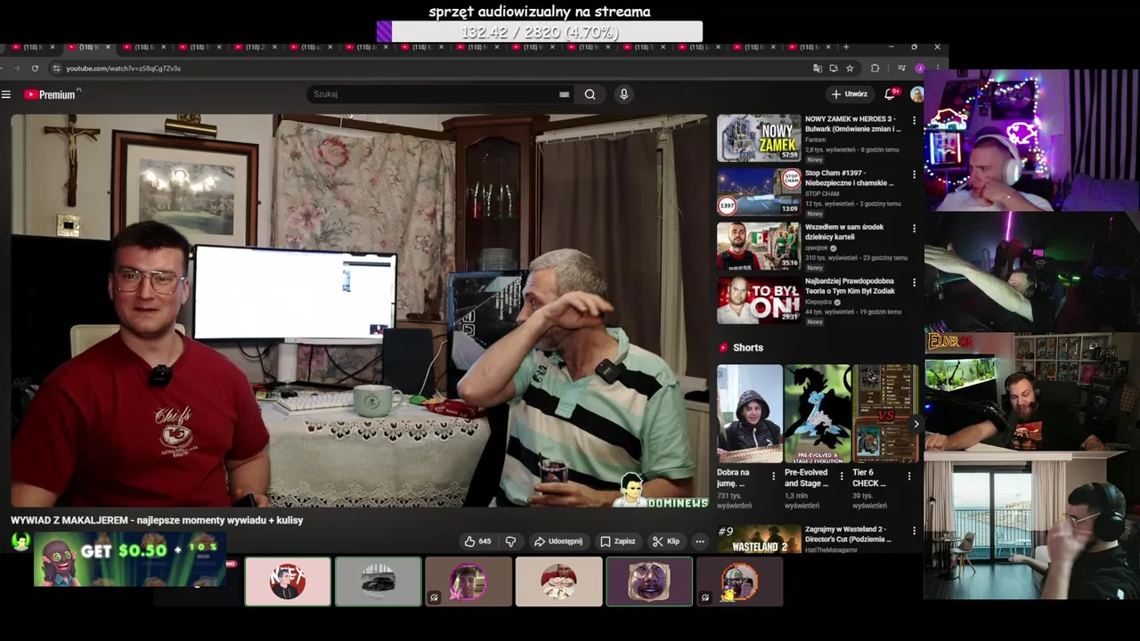1140x641 pixels.
Task: Show next Shorts with the right arrow
Action: (915, 424)
